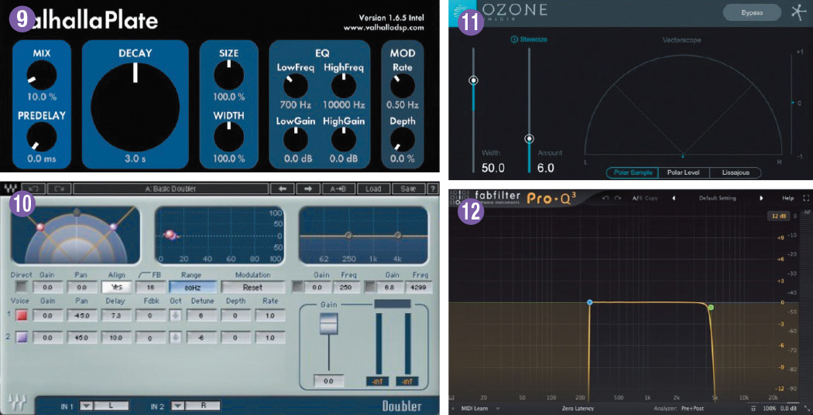Screen dimensions: 813x415
Task: Go to previous preset in Pro-Q 3
Action: pyautogui.click(x=674, y=198)
